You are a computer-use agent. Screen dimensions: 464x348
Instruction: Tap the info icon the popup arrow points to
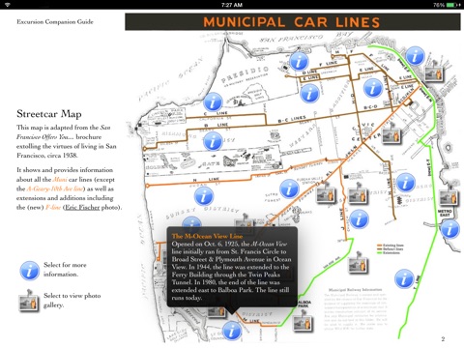click(x=232, y=331)
